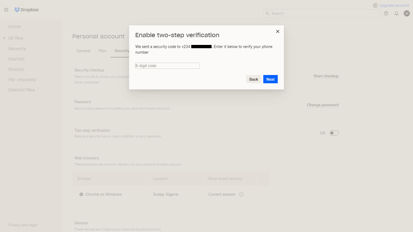
Task: Expand the All files tree
Action: 4,38
